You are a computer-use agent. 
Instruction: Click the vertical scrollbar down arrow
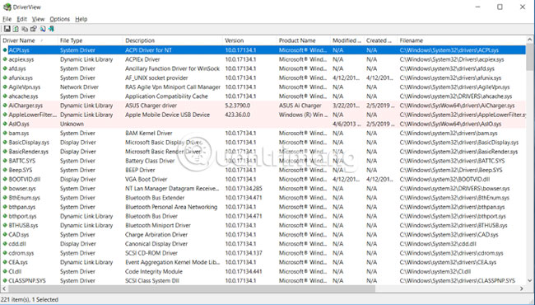pyautogui.click(x=530, y=281)
